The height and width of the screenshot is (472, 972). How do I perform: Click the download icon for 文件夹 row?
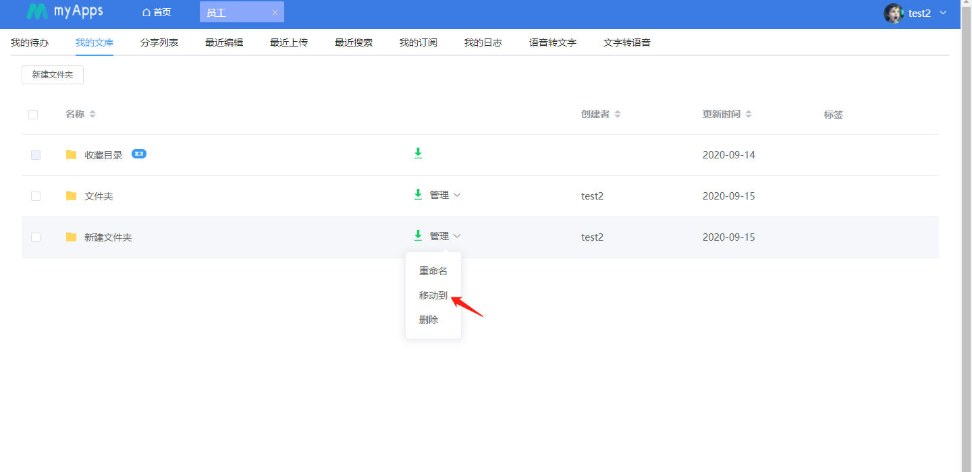(418, 195)
